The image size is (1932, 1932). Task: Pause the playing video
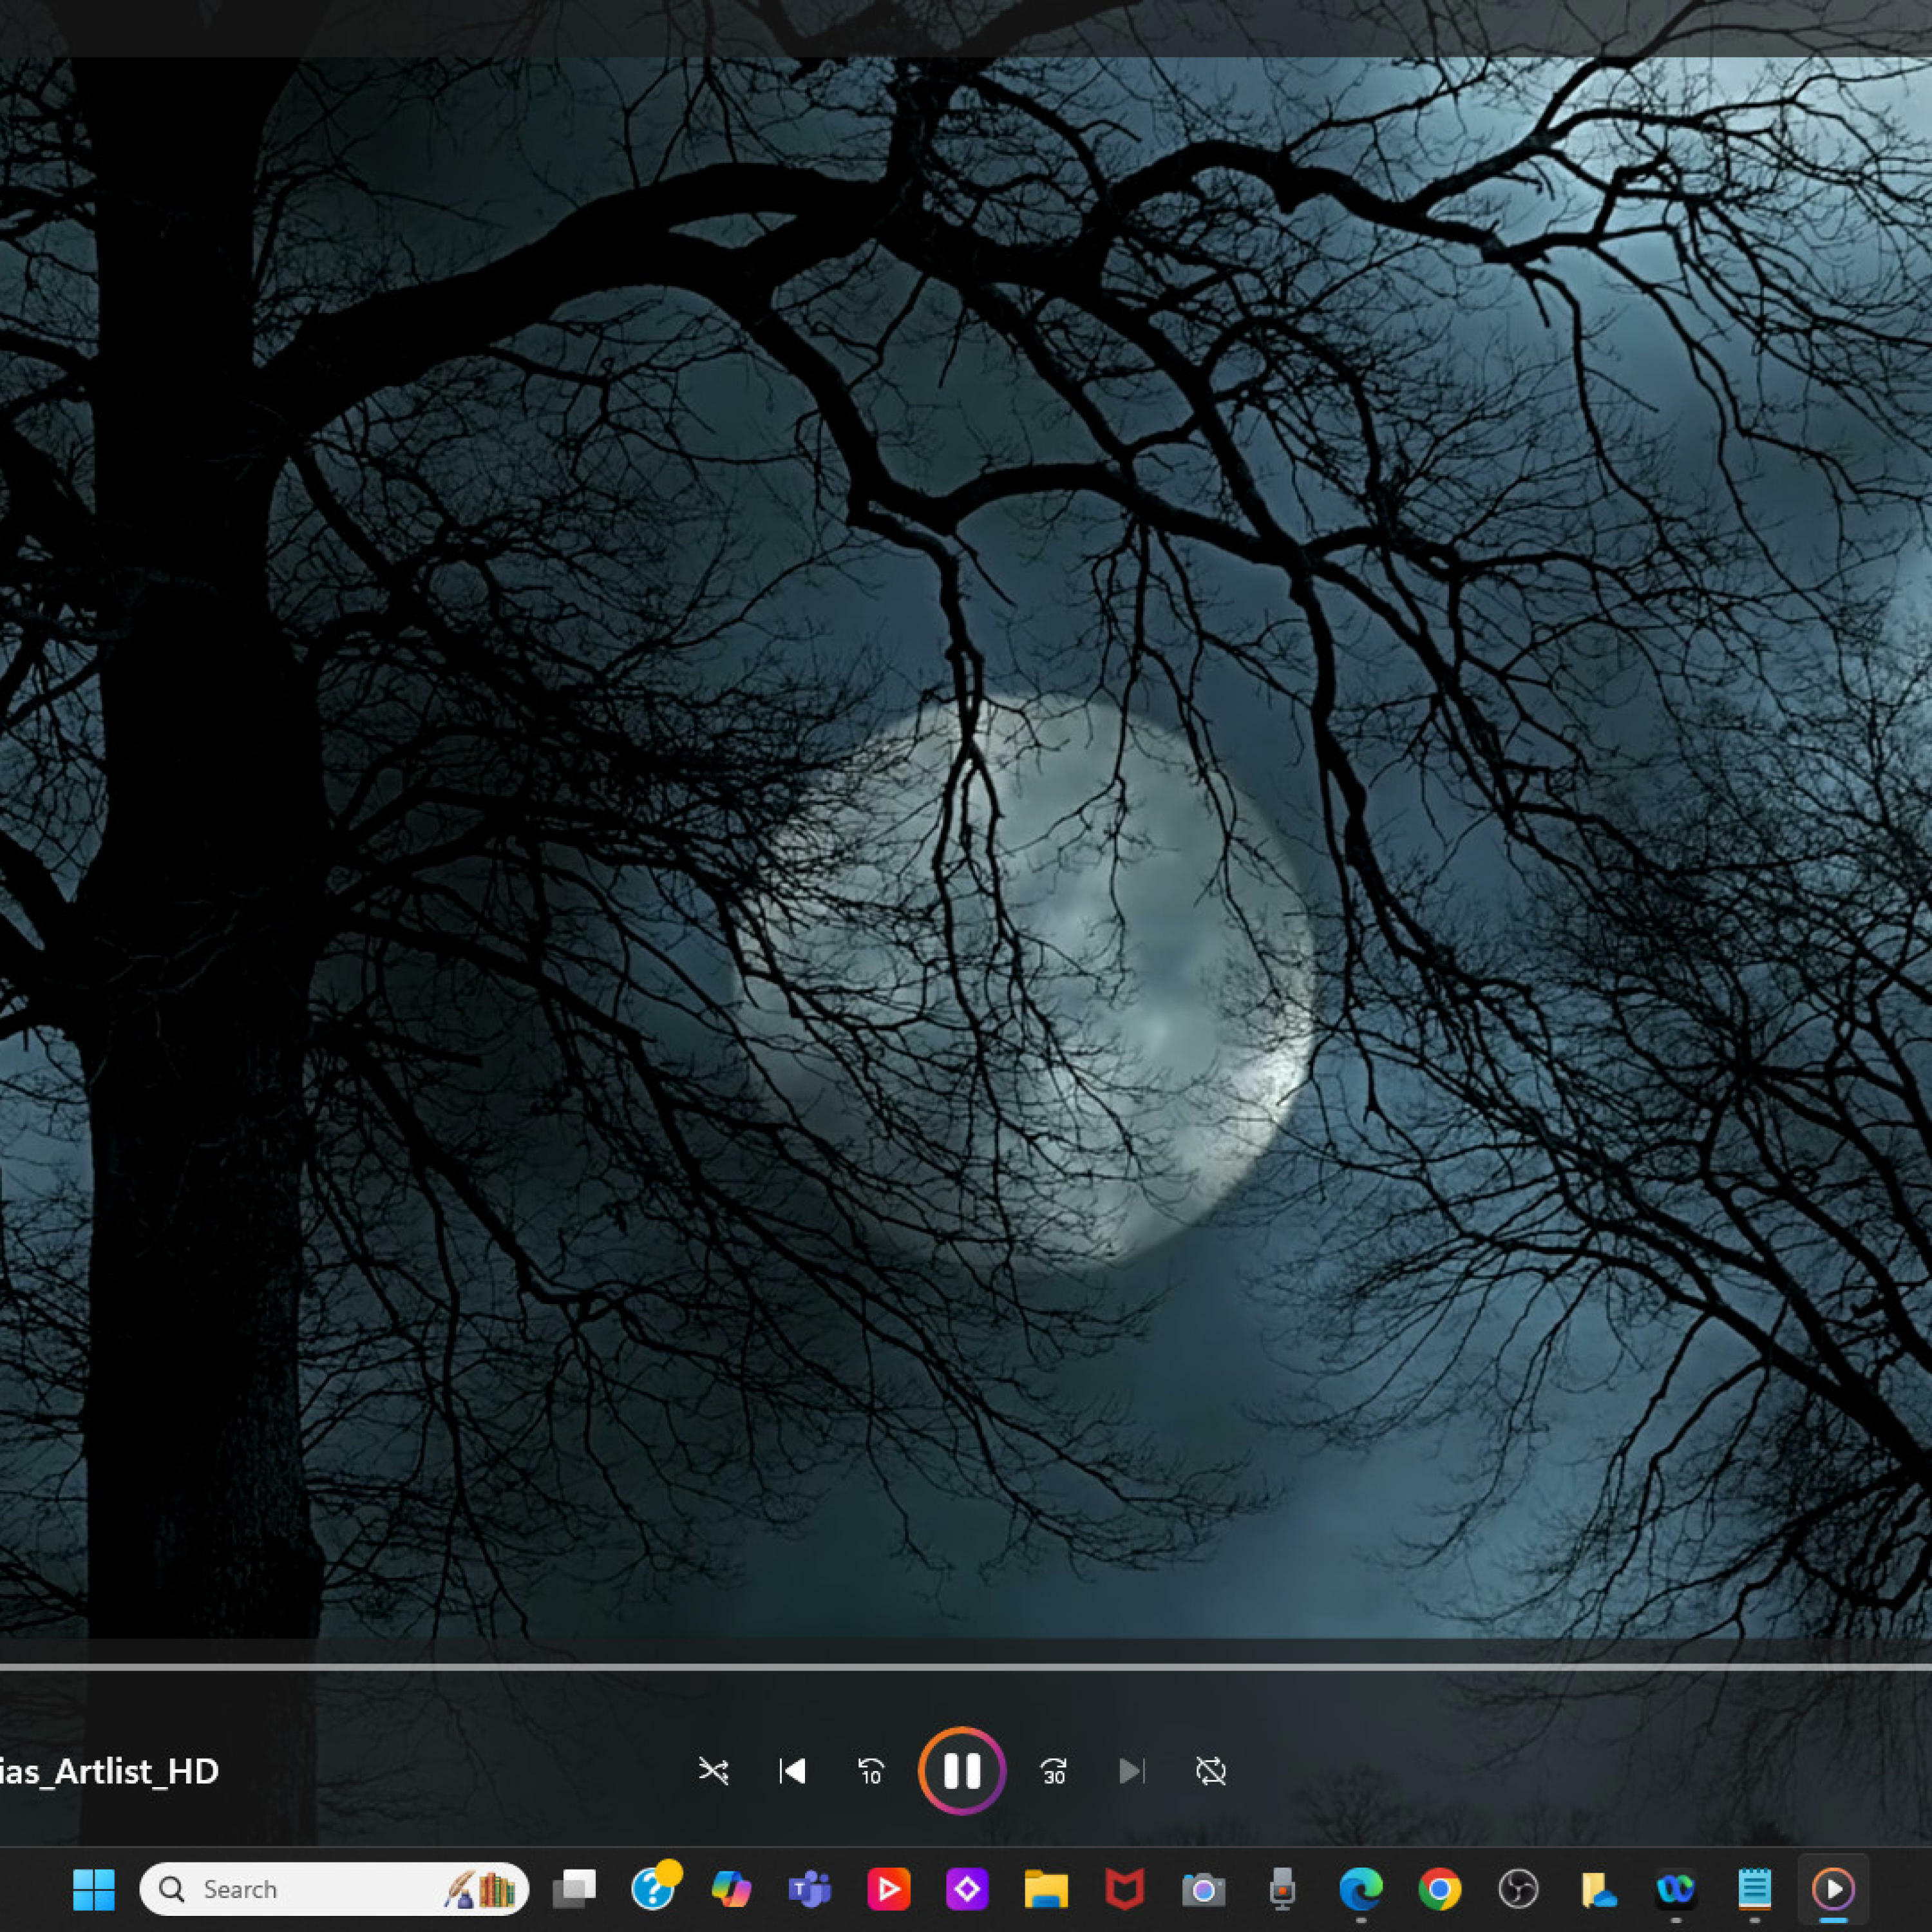tap(962, 1771)
